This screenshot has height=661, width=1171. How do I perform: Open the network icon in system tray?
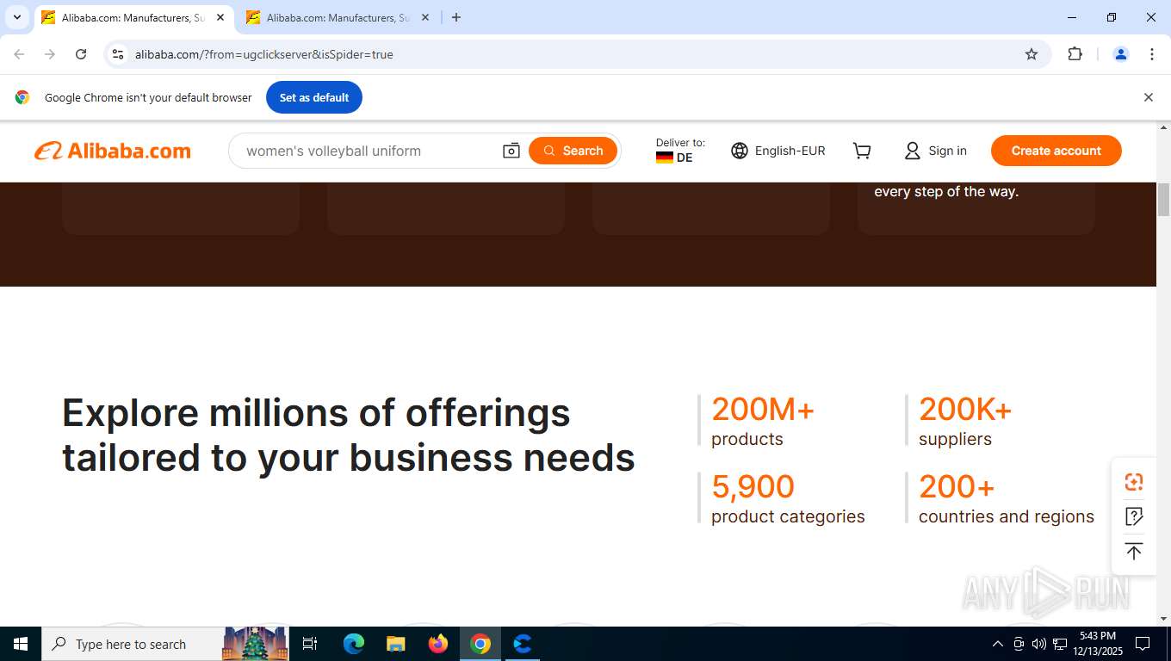point(1060,644)
